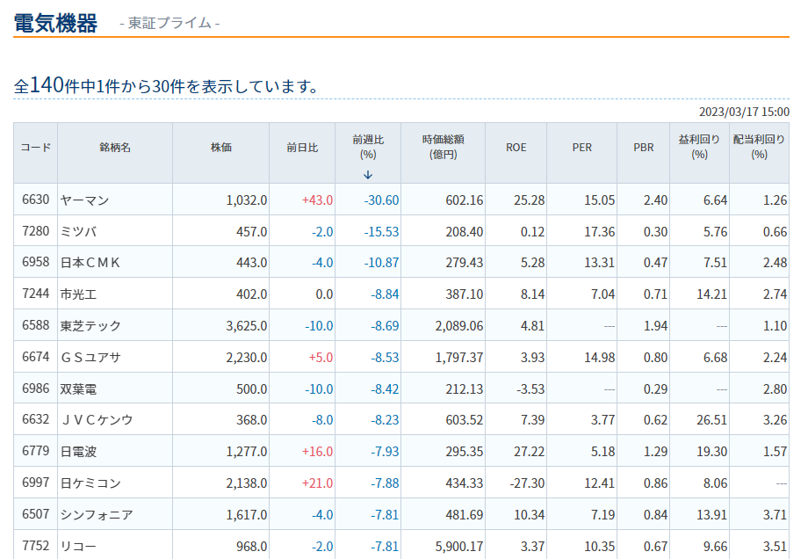This screenshot has height=559, width=808.
Task: Sort by 銘柄名 column header
Action: (x=115, y=148)
